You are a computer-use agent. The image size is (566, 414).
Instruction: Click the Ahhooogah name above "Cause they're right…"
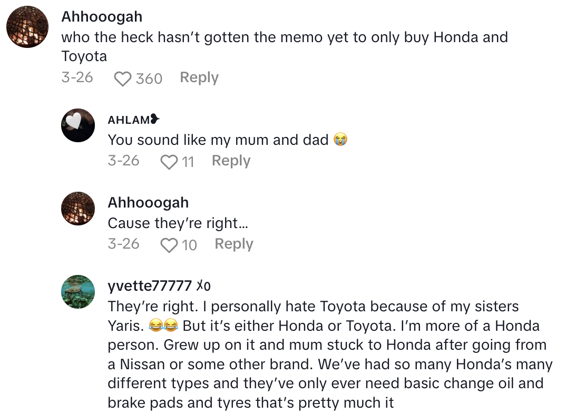pyautogui.click(x=148, y=203)
